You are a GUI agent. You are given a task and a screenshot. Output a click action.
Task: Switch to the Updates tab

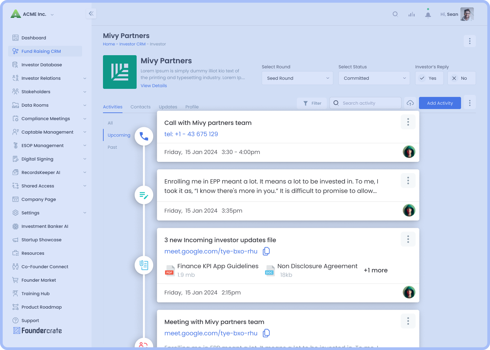point(168,107)
